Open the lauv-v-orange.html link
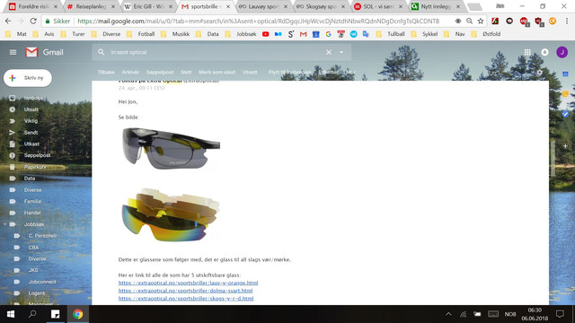The width and height of the screenshot is (575, 323). [x=188, y=283]
